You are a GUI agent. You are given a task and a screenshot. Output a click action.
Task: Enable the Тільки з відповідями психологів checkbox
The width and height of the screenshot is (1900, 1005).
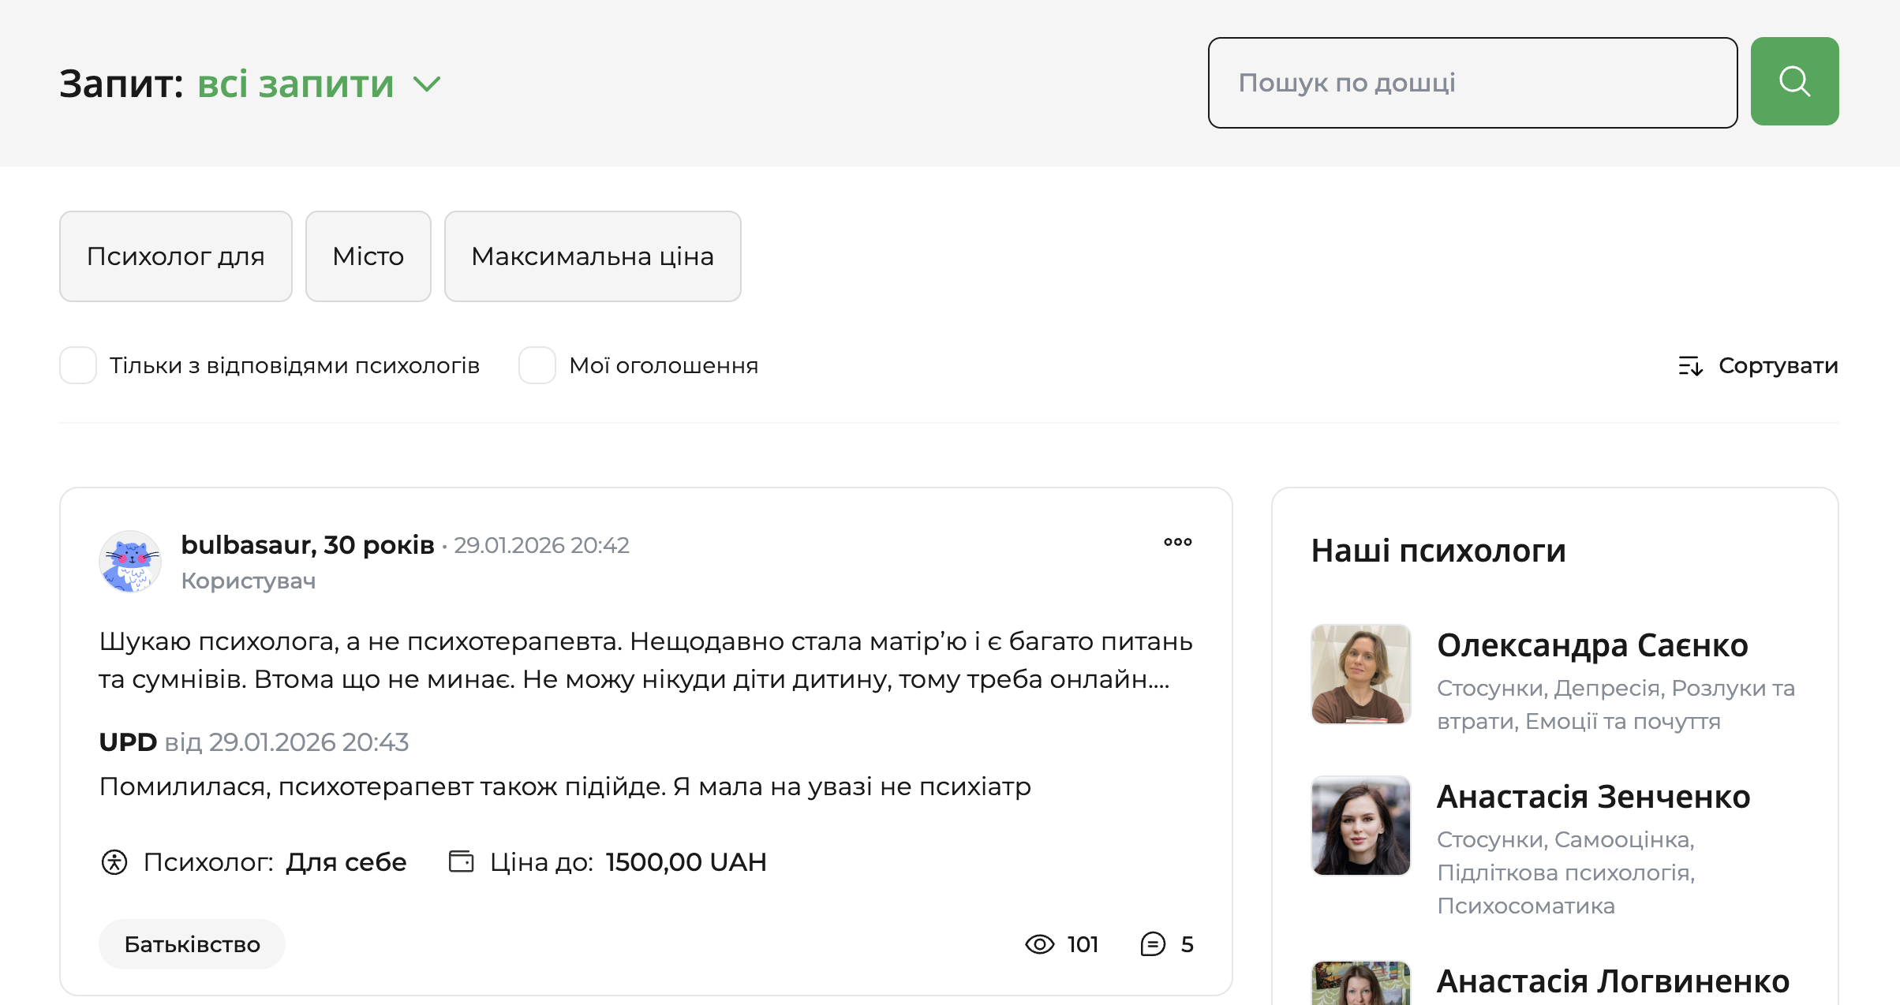77,365
